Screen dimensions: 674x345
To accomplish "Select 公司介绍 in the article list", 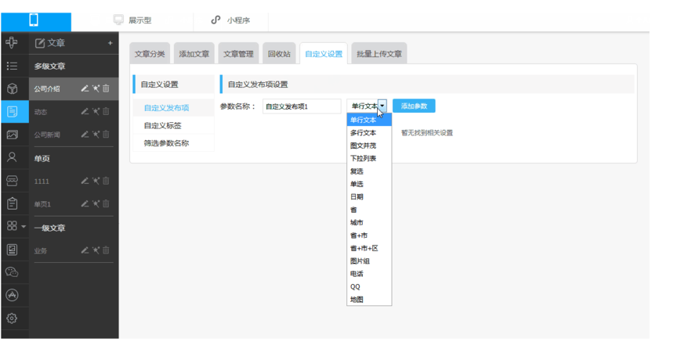I will [47, 89].
